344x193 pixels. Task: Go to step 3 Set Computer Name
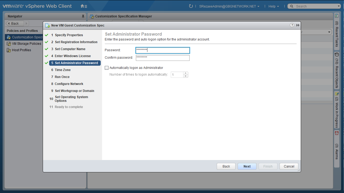tap(70, 49)
